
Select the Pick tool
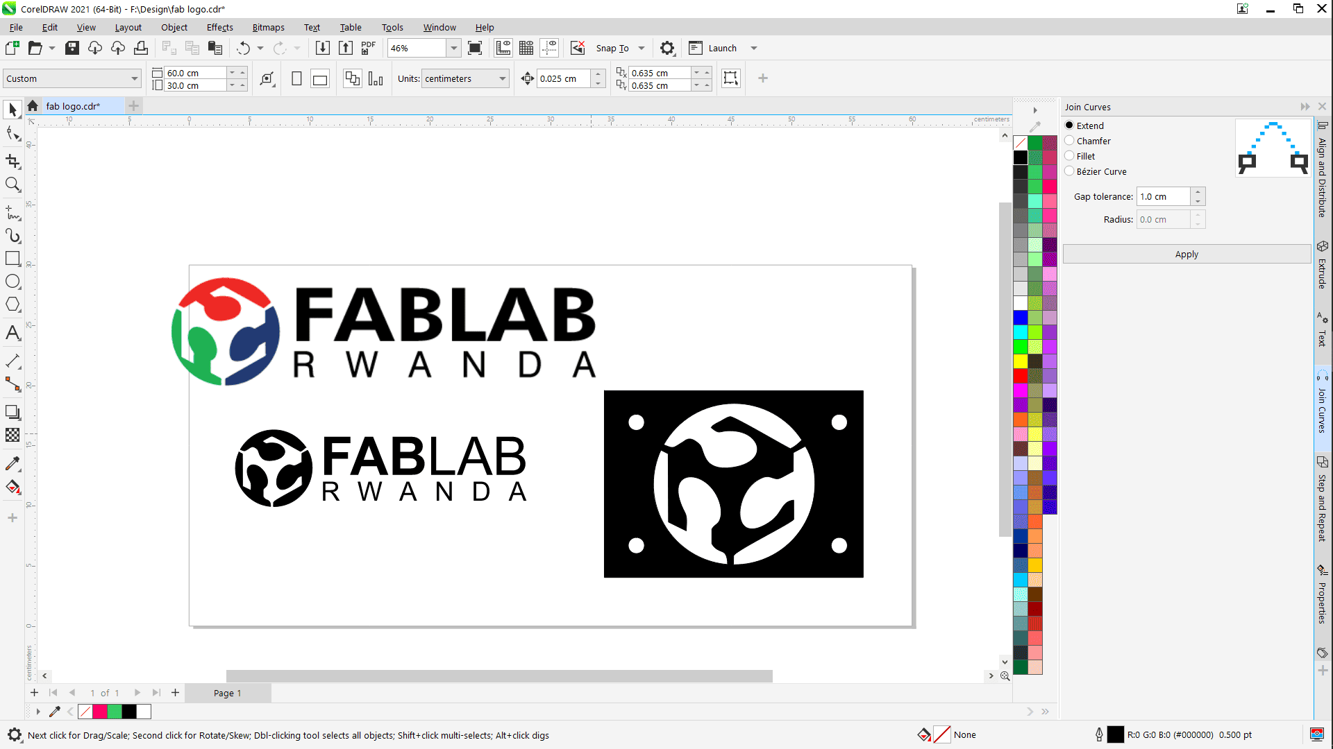click(12, 110)
